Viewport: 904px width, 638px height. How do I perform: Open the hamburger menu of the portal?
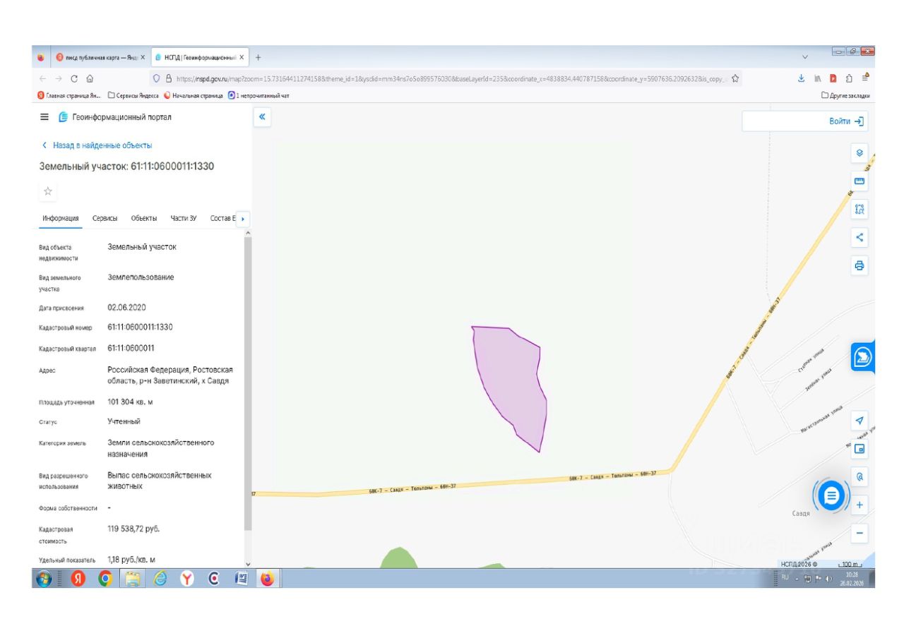(x=44, y=117)
